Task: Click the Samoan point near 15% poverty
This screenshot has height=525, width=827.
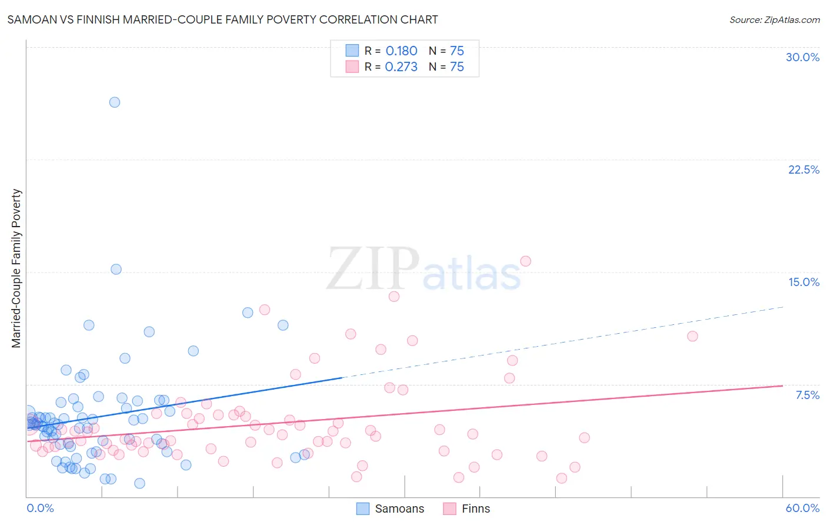Action: click(116, 269)
